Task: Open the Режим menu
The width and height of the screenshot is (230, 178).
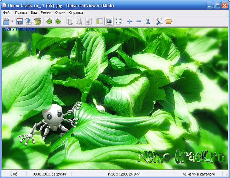Action: (x=46, y=13)
